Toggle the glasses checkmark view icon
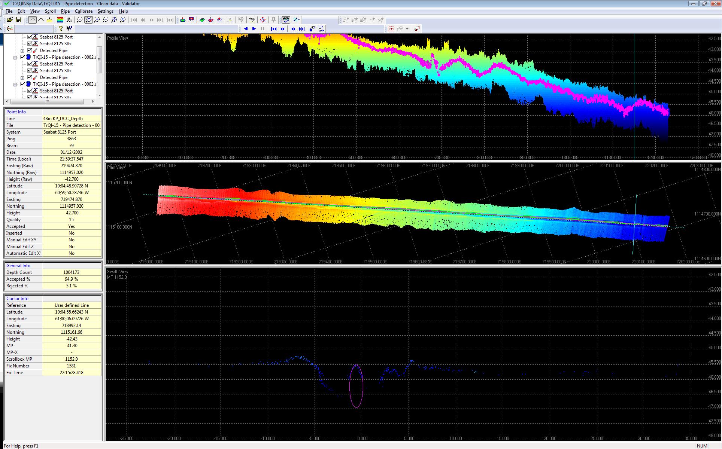 click(x=286, y=20)
